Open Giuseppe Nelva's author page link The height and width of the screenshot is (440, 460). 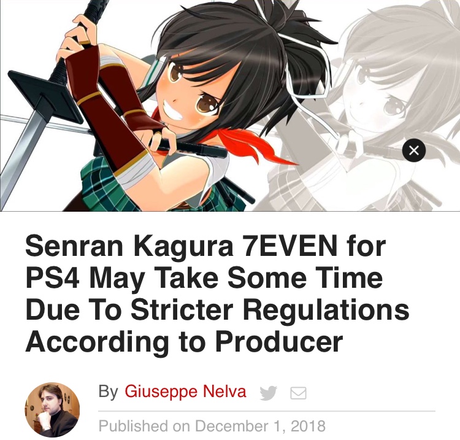tap(185, 392)
